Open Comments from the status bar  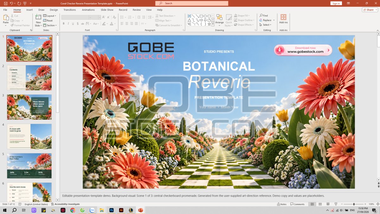(x=297, y=204)
